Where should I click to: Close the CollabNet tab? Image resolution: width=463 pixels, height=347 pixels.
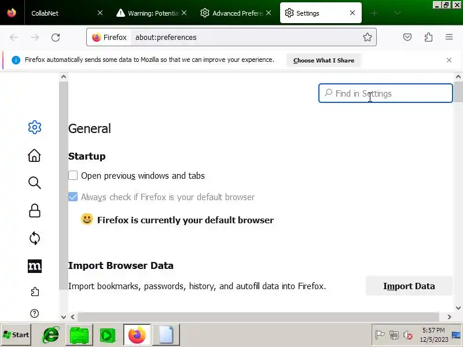(x=100, y=13)
